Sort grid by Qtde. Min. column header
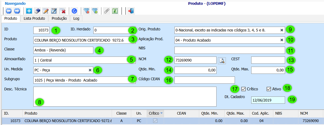This screenshot has height=125, width=324. [x=212, y=113]
